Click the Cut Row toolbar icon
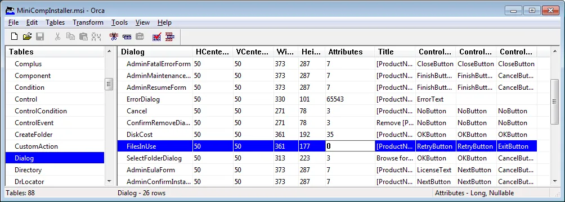Image resolution: width=565 pixels, height=202 pixels. click(x=114, y=36)
